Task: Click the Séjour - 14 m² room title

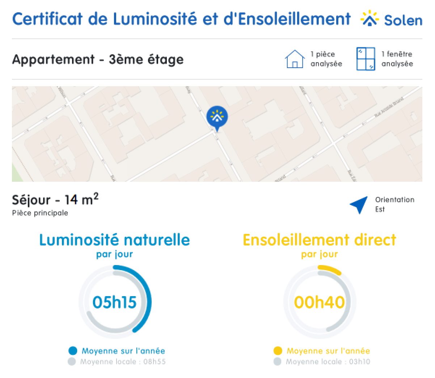Action: (x=55, y=199)
